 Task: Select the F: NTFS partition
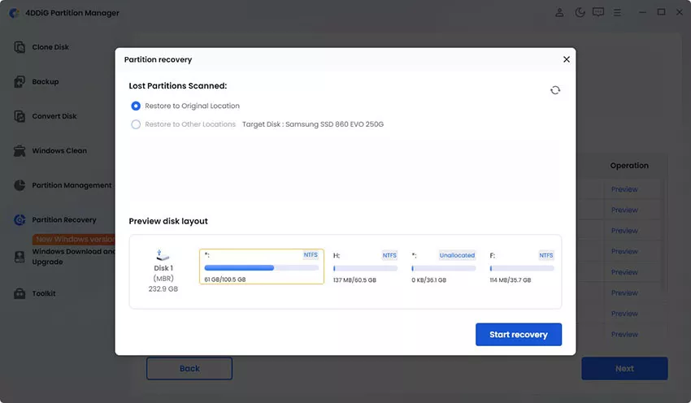pos(522,266)
